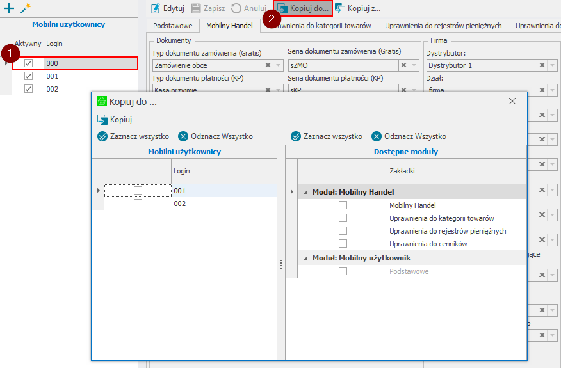Collapse the Moduł: Mobilny Handel group
Viewport: 561px width, 368px height.
(x=305, y=192)
